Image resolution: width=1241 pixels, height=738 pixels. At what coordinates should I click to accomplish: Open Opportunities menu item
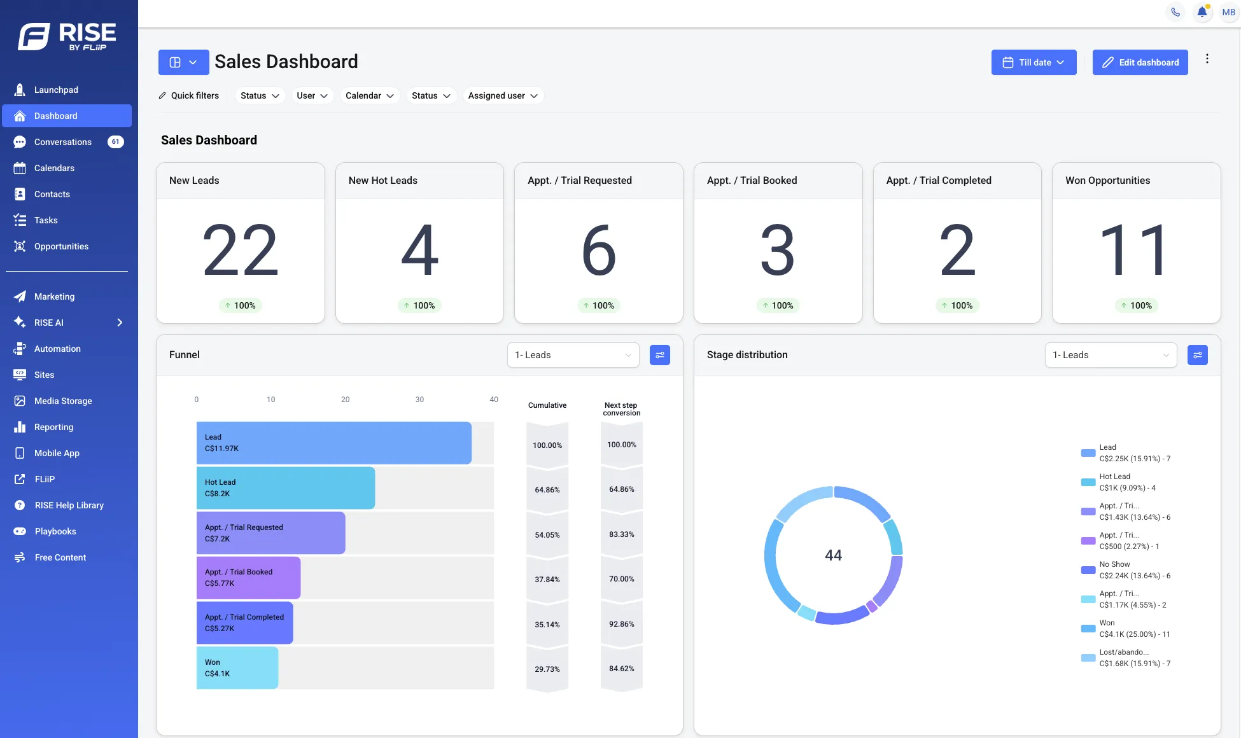click(67, 246)
